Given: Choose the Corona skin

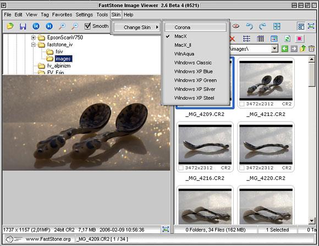Looking at the screenshot, I should (x=195, y=27).
